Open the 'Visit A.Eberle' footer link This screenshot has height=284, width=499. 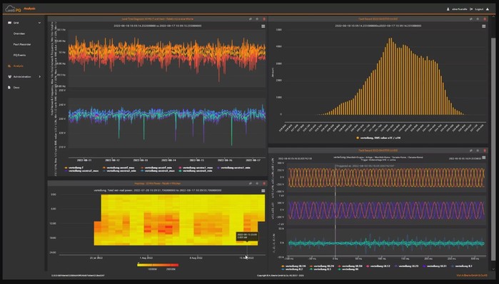[472, 275]
